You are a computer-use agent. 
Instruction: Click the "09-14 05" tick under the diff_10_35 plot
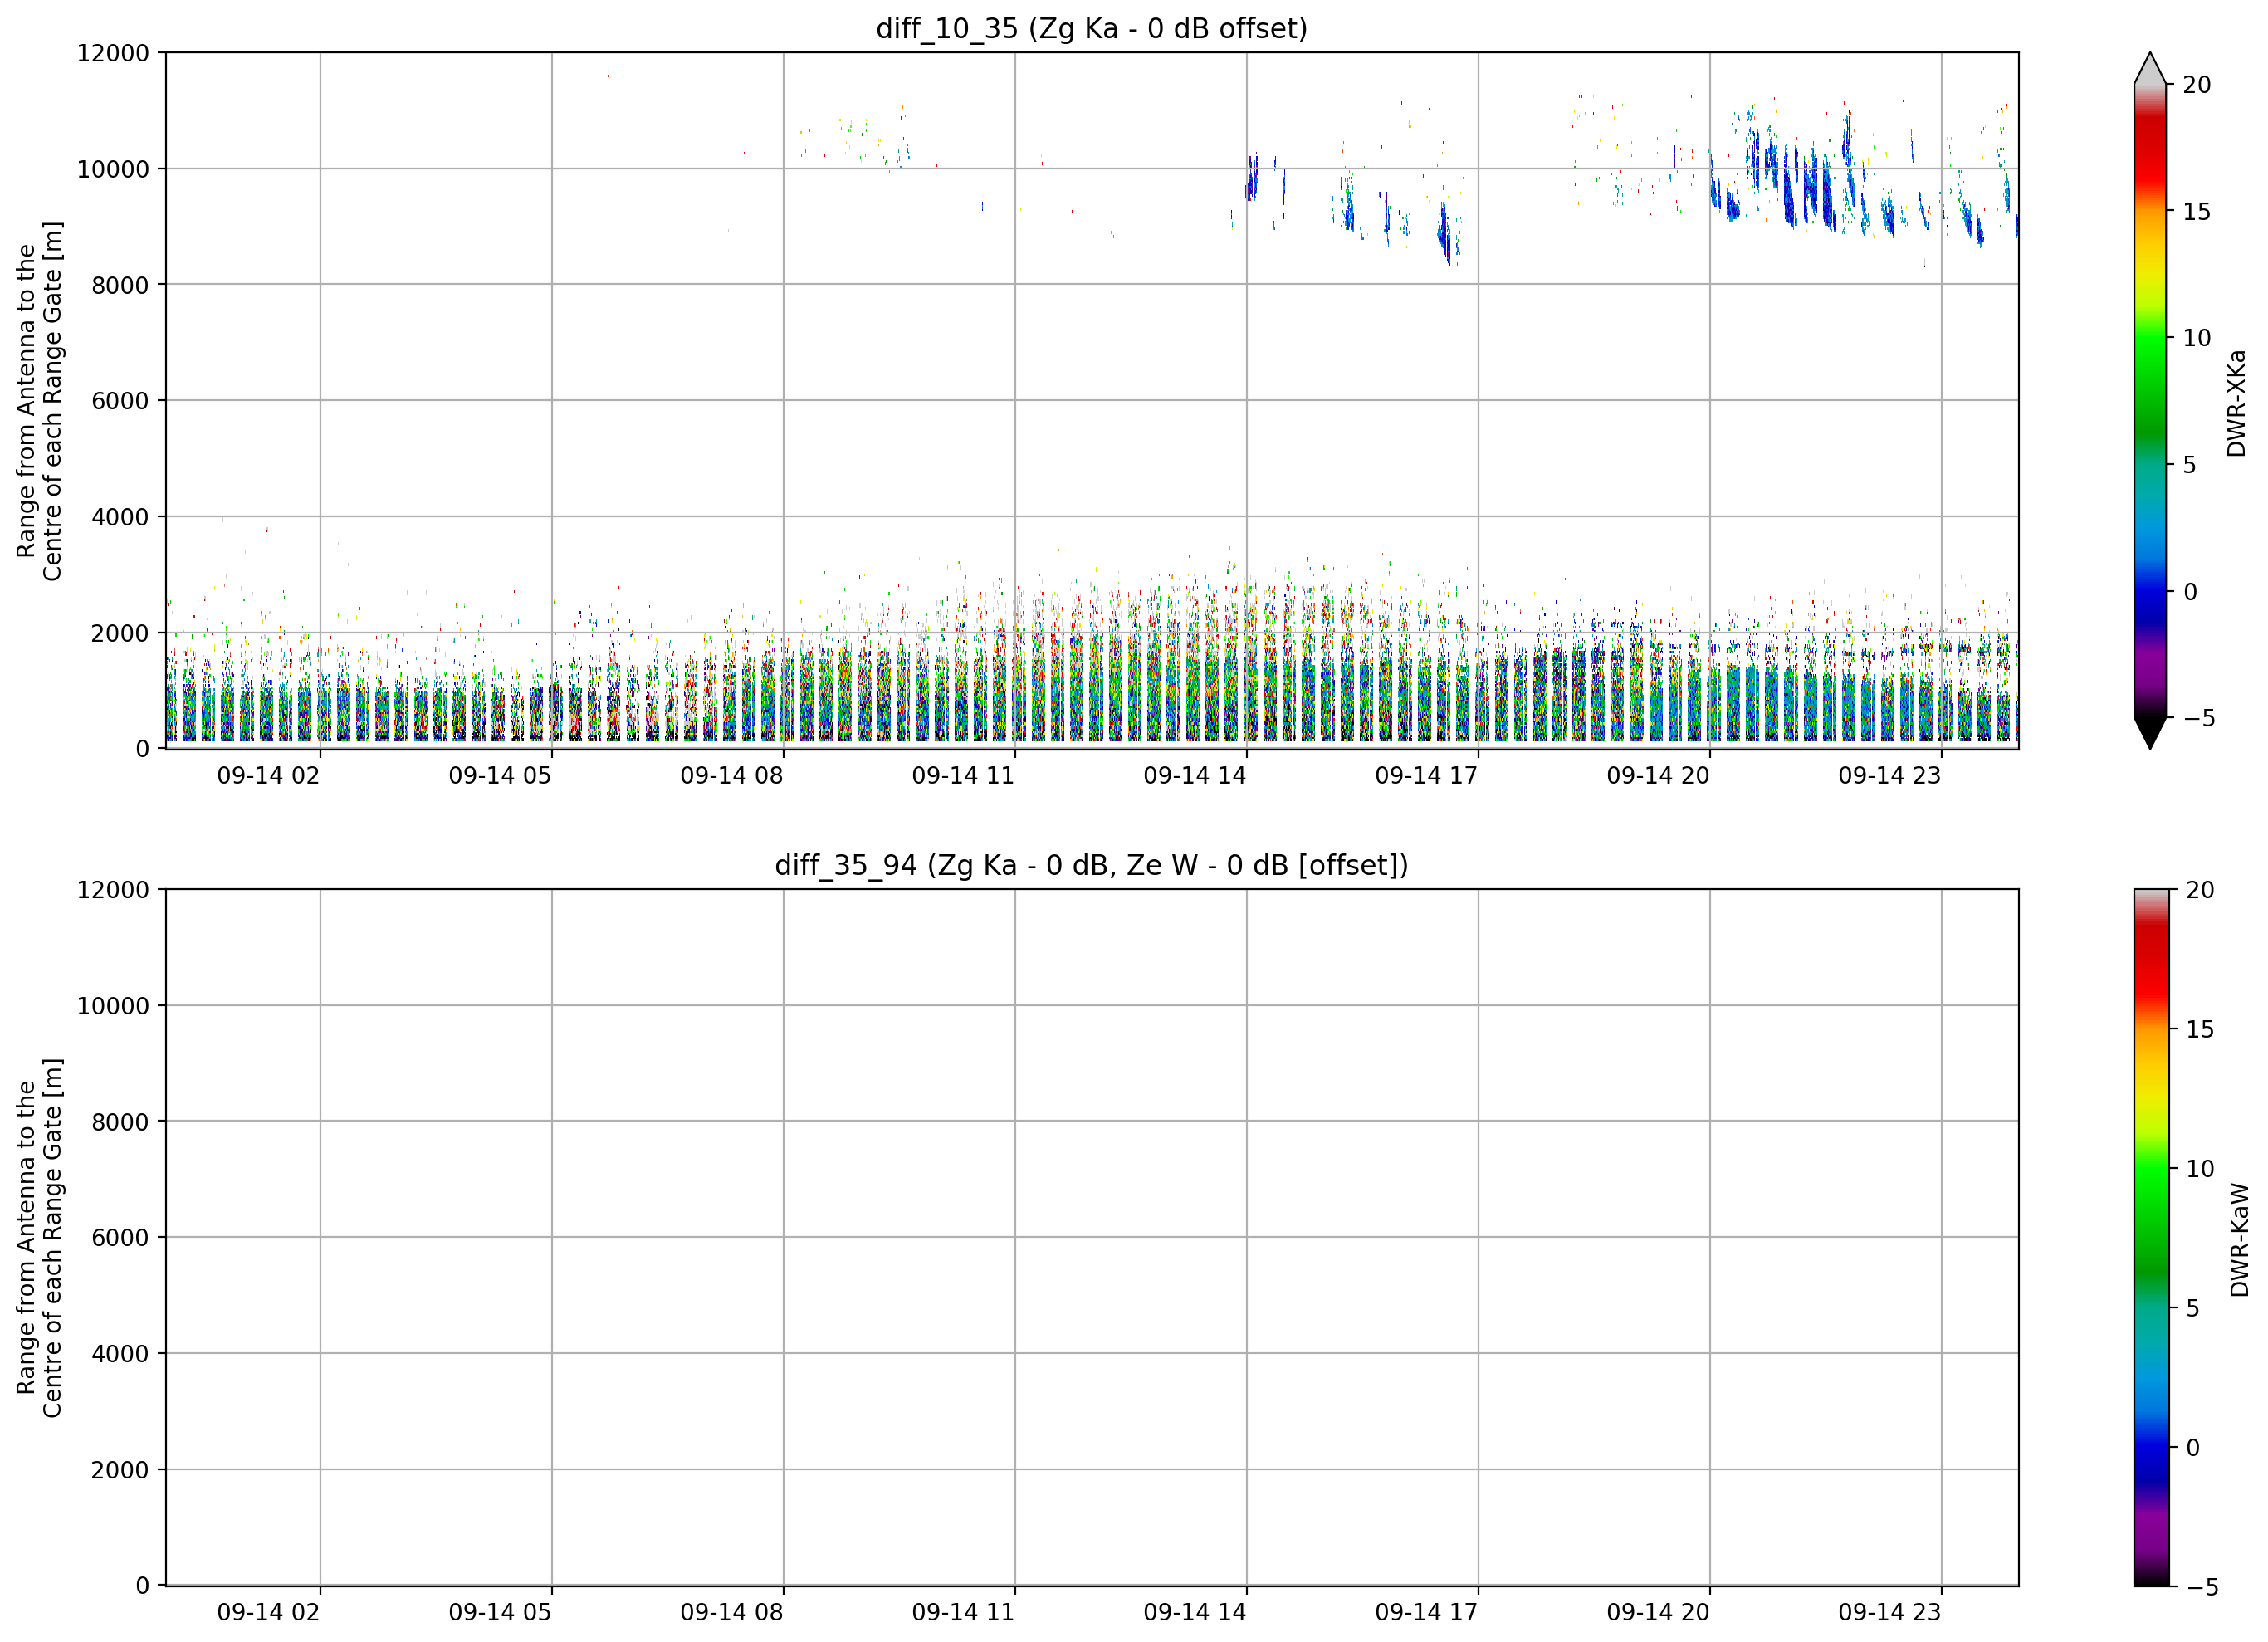coord(500,775)
